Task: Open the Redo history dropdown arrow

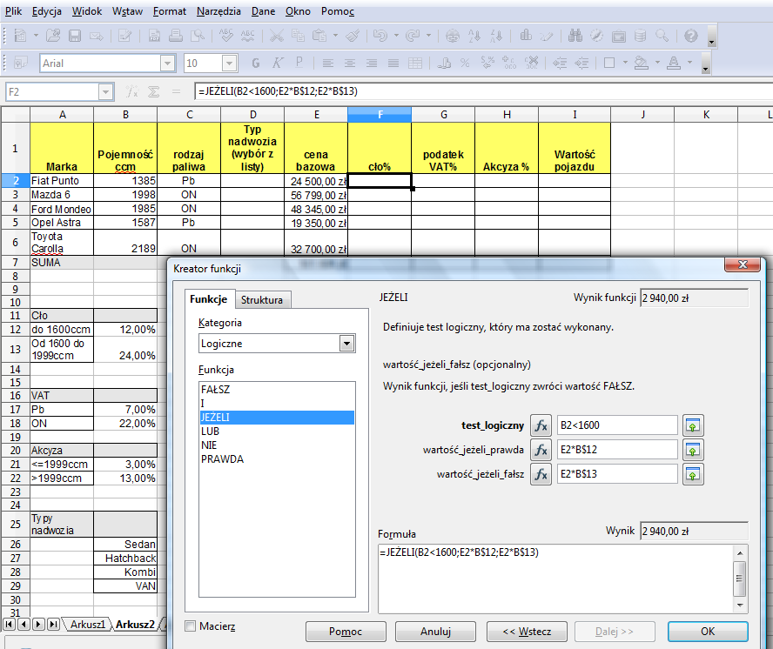Action: pos(428,36)
